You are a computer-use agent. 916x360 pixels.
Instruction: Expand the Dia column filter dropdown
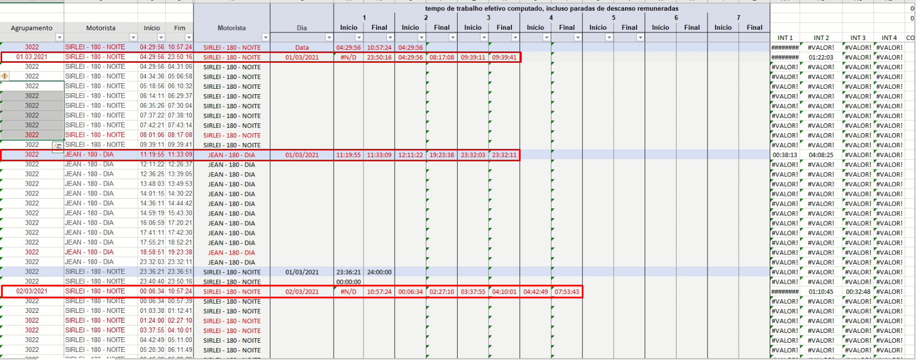329,37
